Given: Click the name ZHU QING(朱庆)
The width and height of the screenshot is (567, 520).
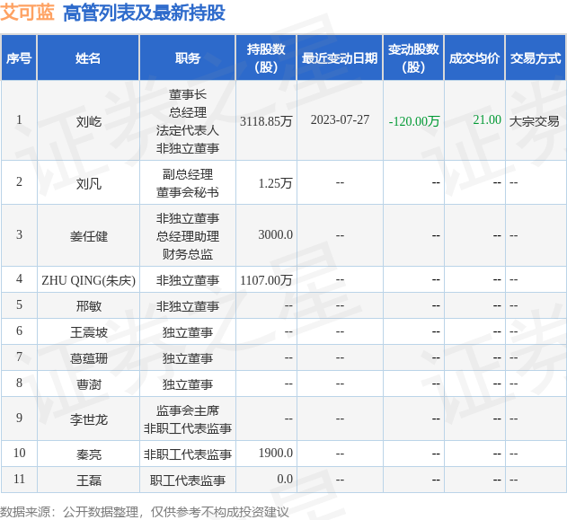Looking at the screenshot, I should point(89,280).
